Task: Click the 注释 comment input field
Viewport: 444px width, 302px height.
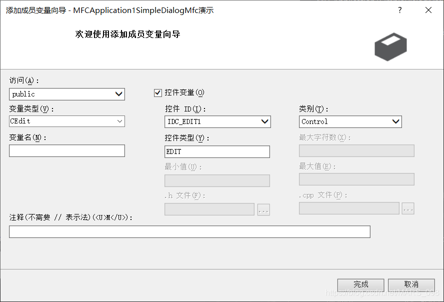Action: pos(189,231)
